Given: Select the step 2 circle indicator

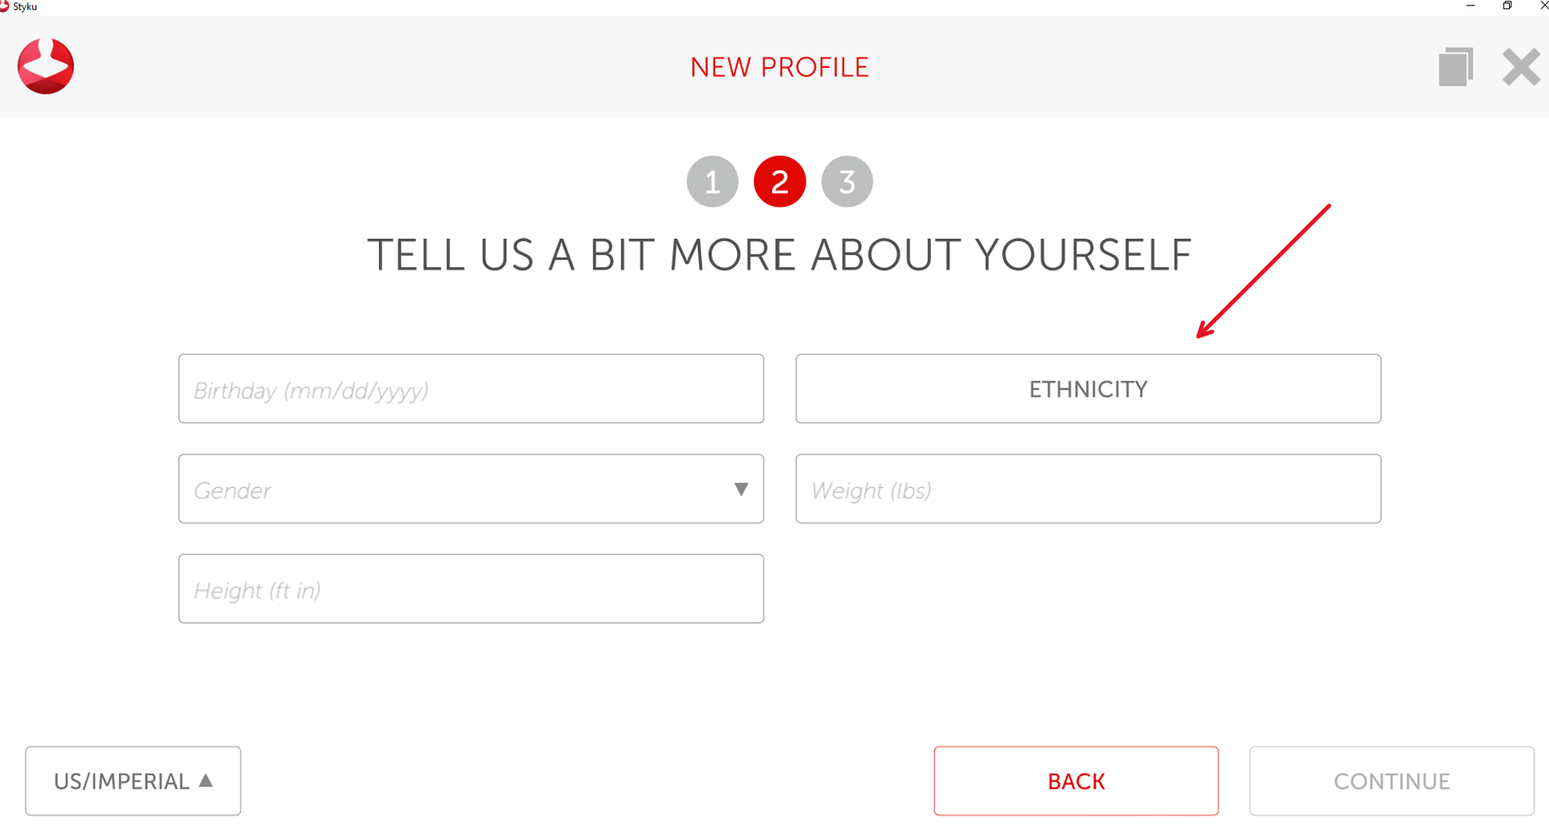Looking at the screenshot, I should [x=779, y=182].
